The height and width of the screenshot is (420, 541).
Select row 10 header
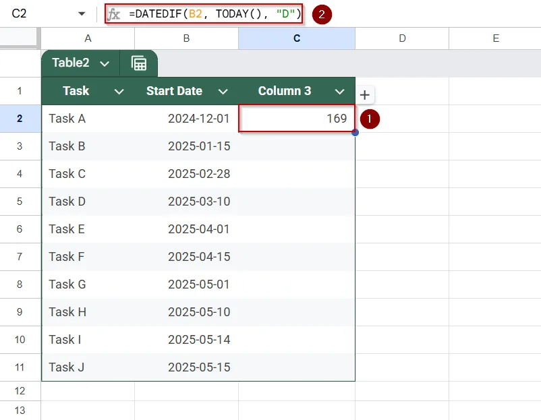coord(20,340)
